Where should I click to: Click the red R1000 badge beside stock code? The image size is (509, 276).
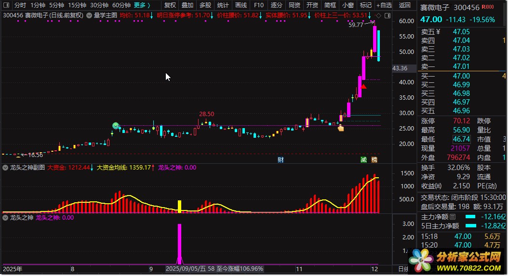tap(488, 7)
